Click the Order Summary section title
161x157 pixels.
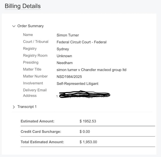[30, 26]
